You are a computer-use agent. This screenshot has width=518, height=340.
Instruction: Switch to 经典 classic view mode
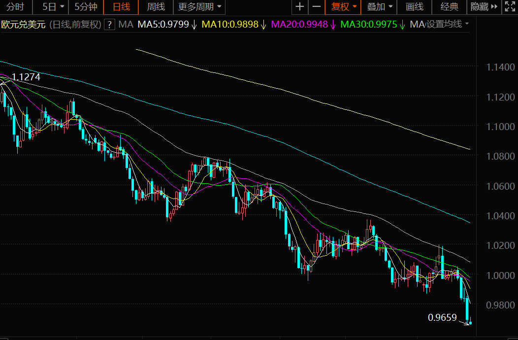point(449,7)
